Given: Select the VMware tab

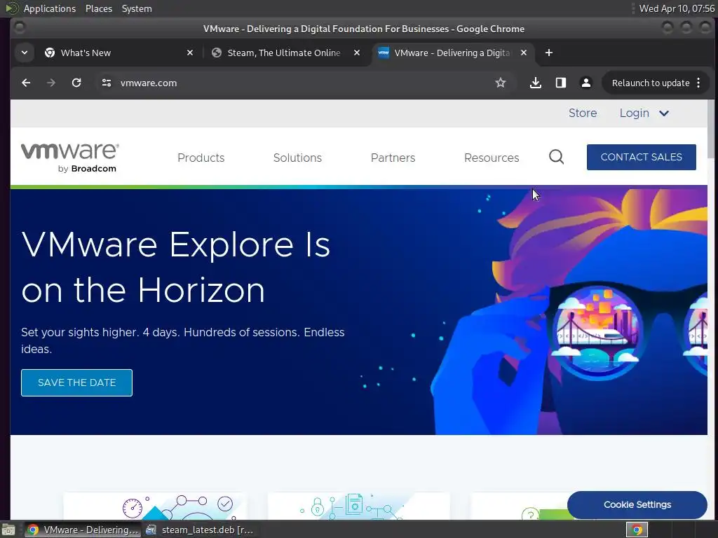Looking at the screenshot, I should click(453, 53).
